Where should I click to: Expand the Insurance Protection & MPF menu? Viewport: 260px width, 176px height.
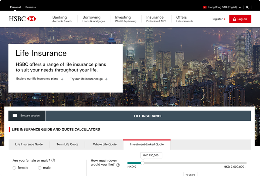click(x=156, y=19)
